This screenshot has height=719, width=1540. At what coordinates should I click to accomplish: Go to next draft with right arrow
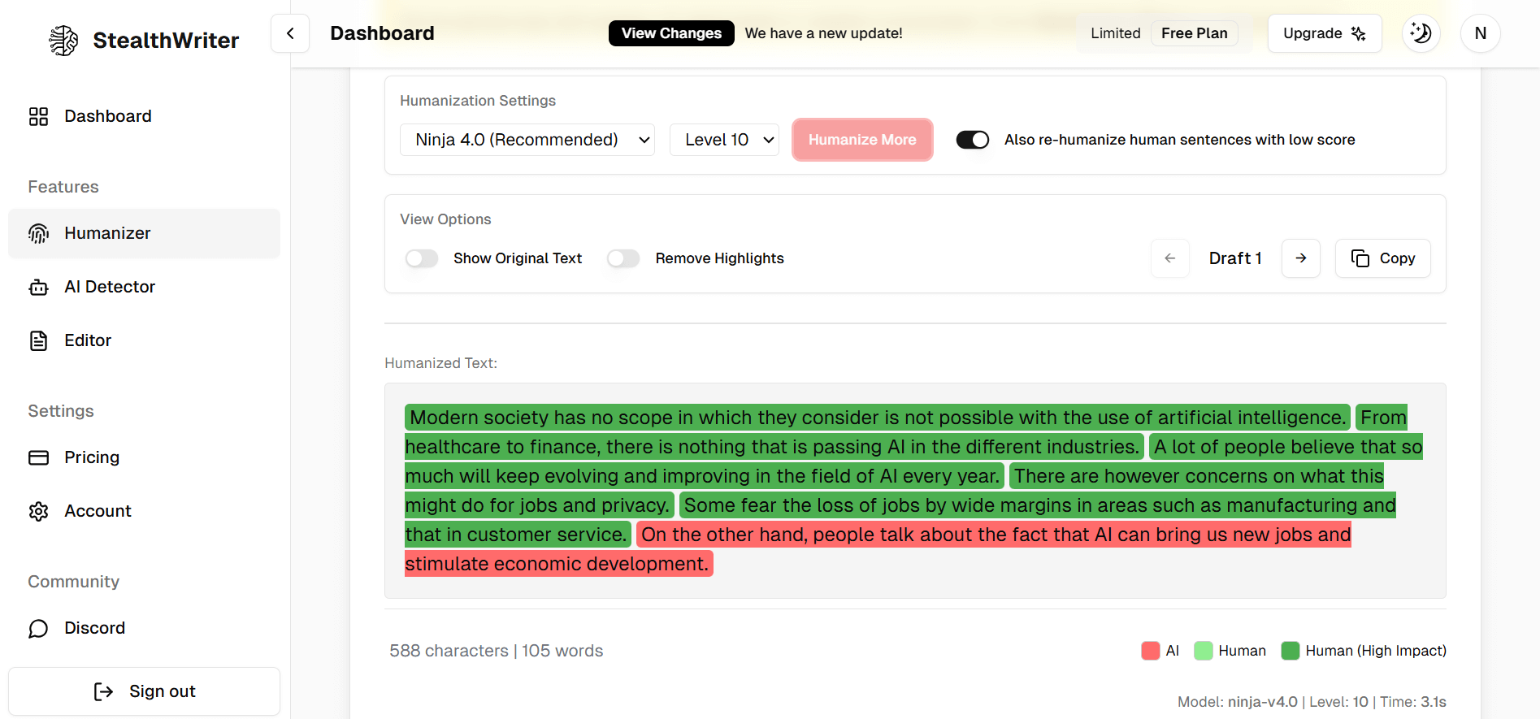1301,258
